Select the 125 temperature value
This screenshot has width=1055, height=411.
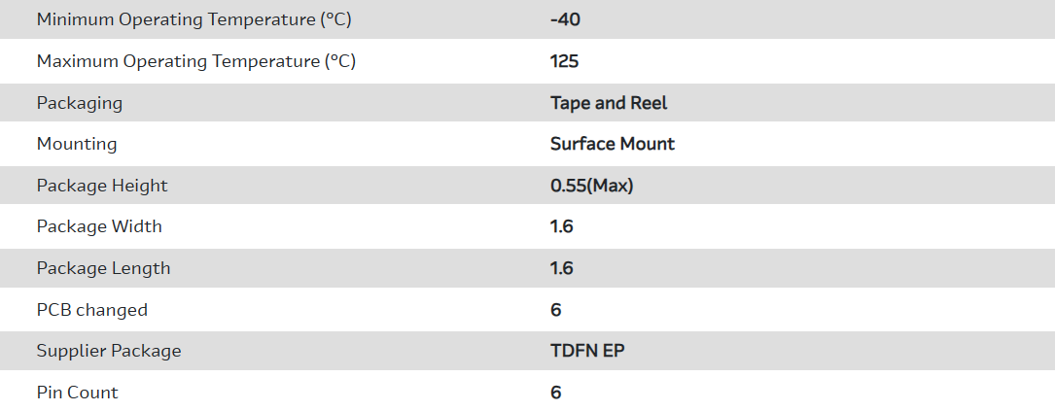tap(564, 61)
